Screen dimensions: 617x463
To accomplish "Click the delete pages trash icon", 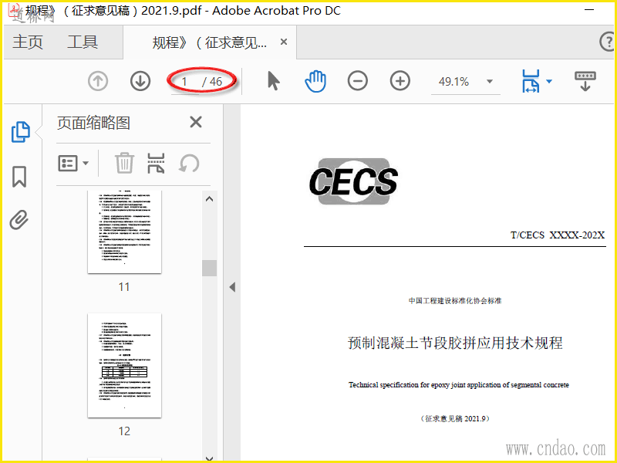I will 124,163.
